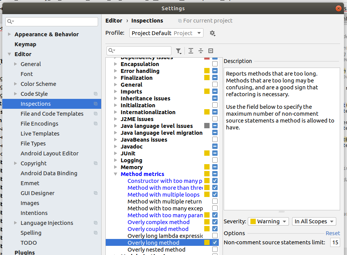Open the Profile dropdown showing Project Default
The width and height of the screenshot is (347, 255).
(166, 33)
